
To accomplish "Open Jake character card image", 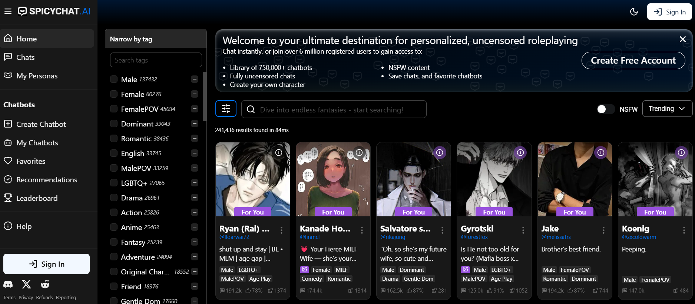I will click(x=575, y=179).
